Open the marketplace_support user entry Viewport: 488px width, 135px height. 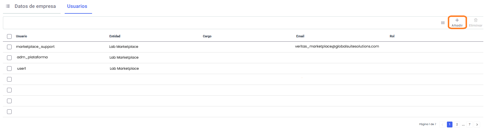pyautogui.click(x=35, y=47)
